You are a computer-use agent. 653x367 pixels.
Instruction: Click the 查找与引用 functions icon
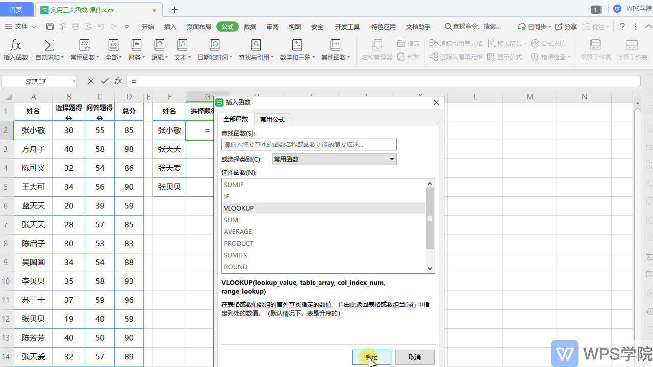(x=256, y=45)
